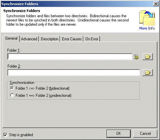Click the Cancel button
This screenshot has width=160, height=140.
(x=145, y=134)
